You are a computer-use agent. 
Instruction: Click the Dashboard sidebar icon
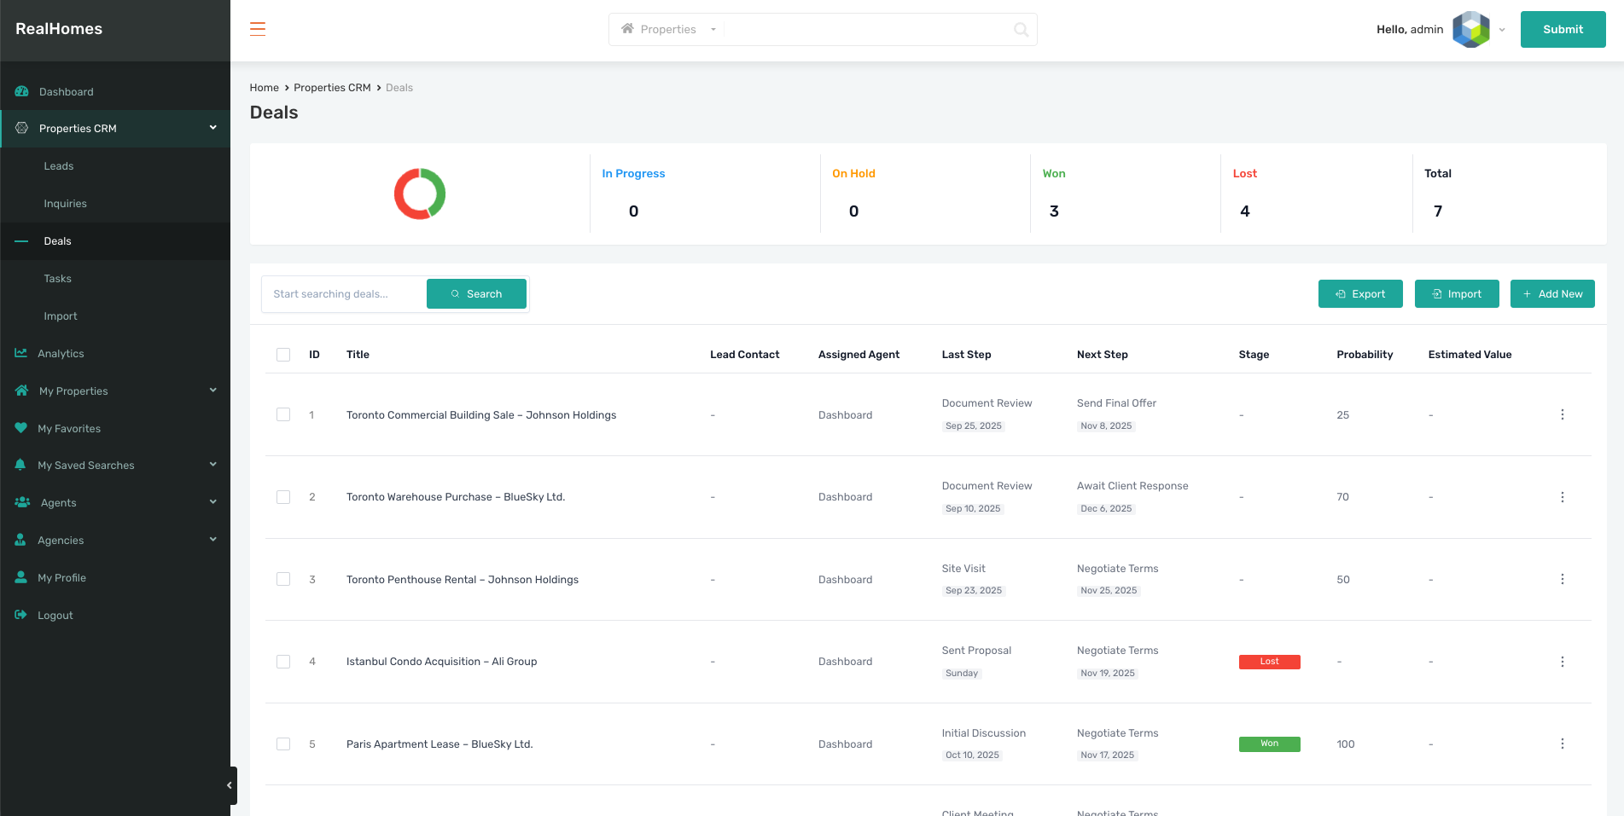tap(22, 91)
